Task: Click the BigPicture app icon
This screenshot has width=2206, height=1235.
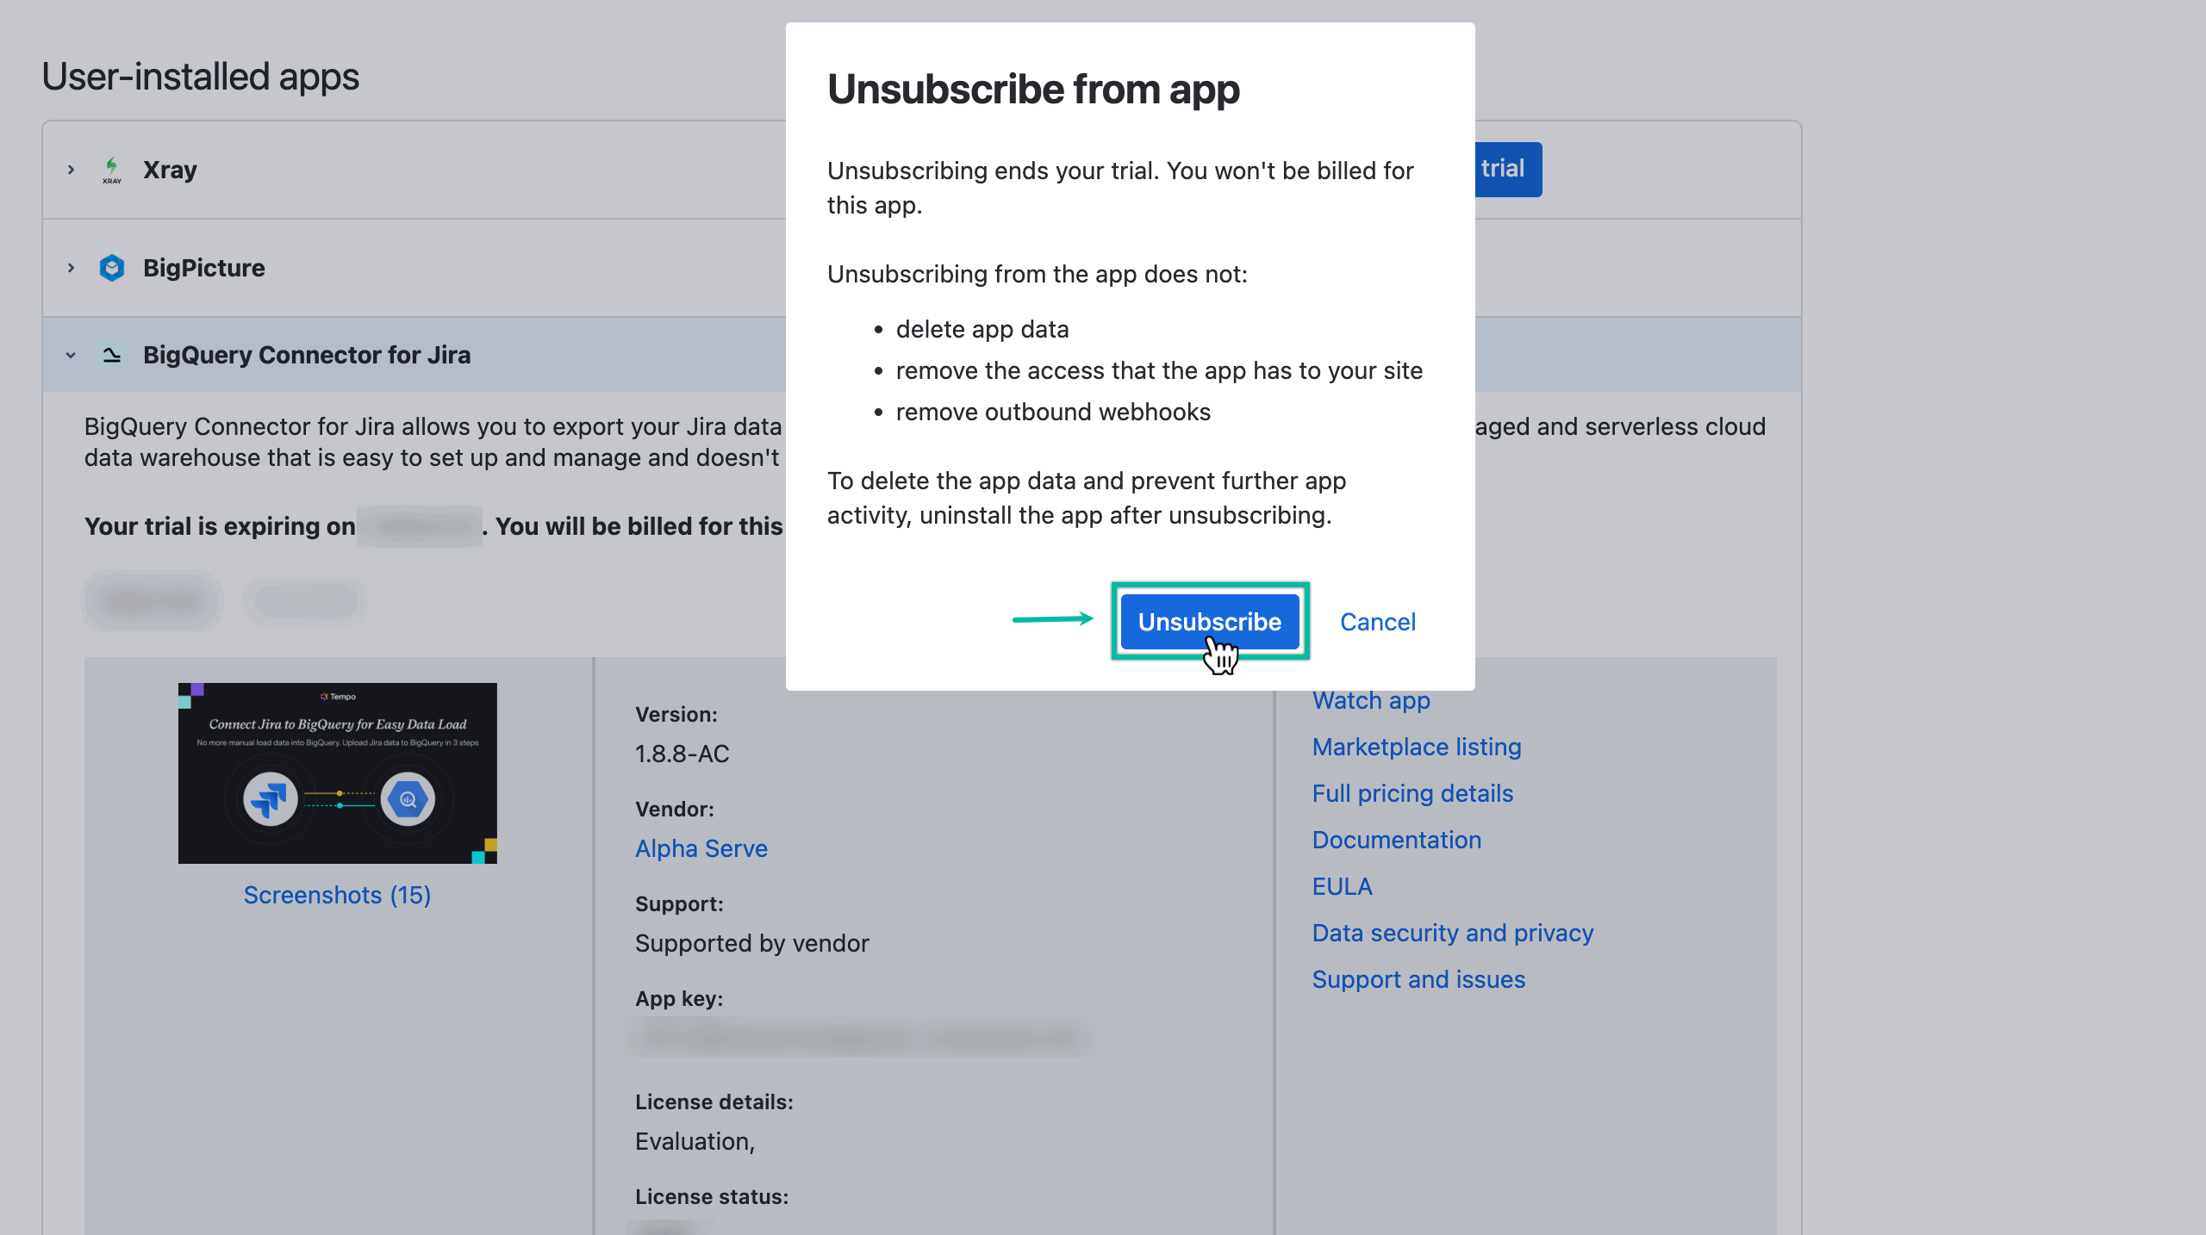Action: pyautogui.click(x=111, y=268)
